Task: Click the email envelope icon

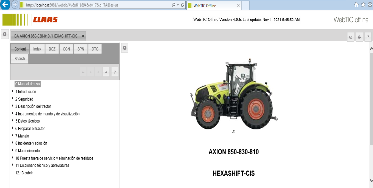Action: point(351,37)
